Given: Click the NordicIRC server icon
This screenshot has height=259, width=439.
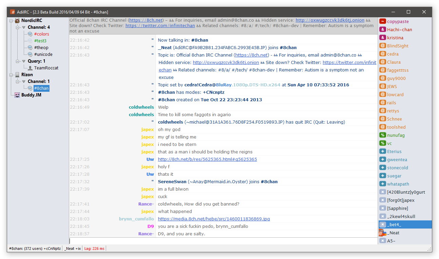Looking at the screenshot, I should click(x=17, y=20).
